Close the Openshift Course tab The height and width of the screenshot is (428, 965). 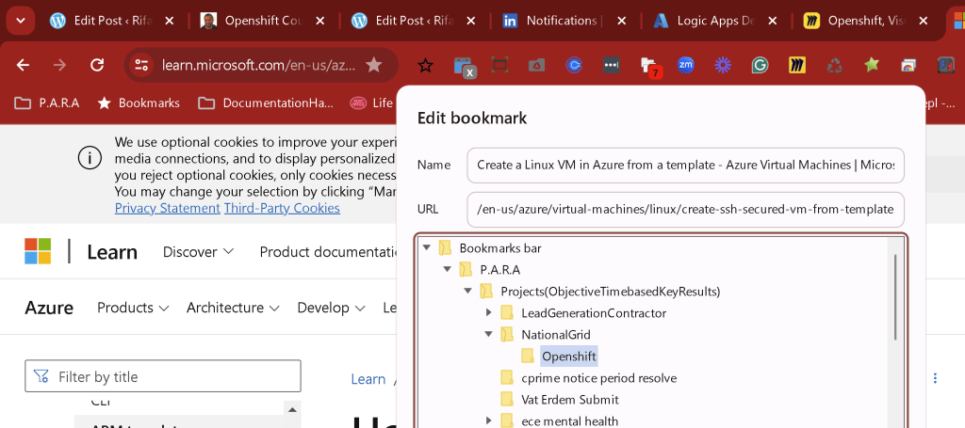pyautogui.click(x=320, y=21)
